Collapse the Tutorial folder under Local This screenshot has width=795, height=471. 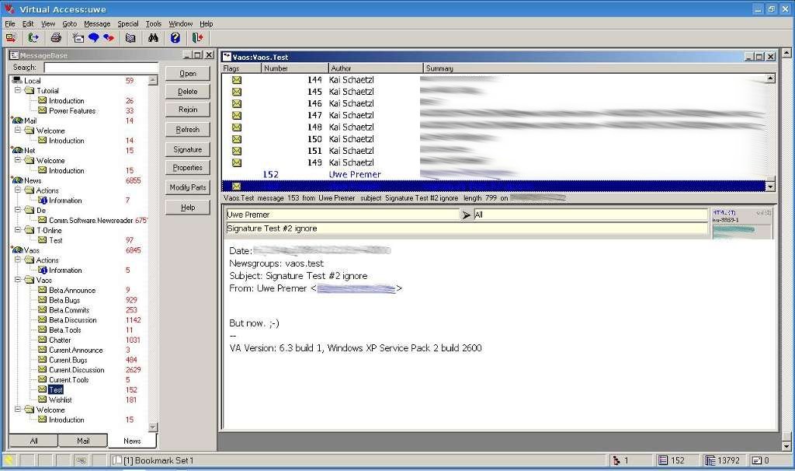pos(18,91)
